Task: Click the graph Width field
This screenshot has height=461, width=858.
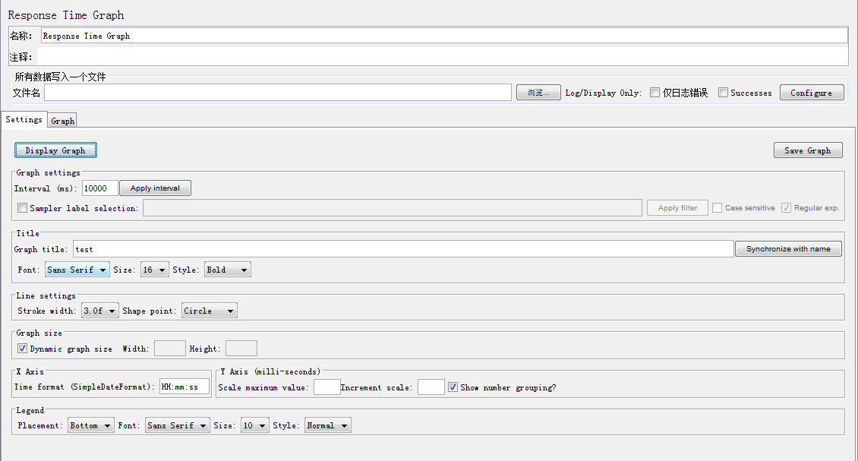Action: click(x=169, y=348)
